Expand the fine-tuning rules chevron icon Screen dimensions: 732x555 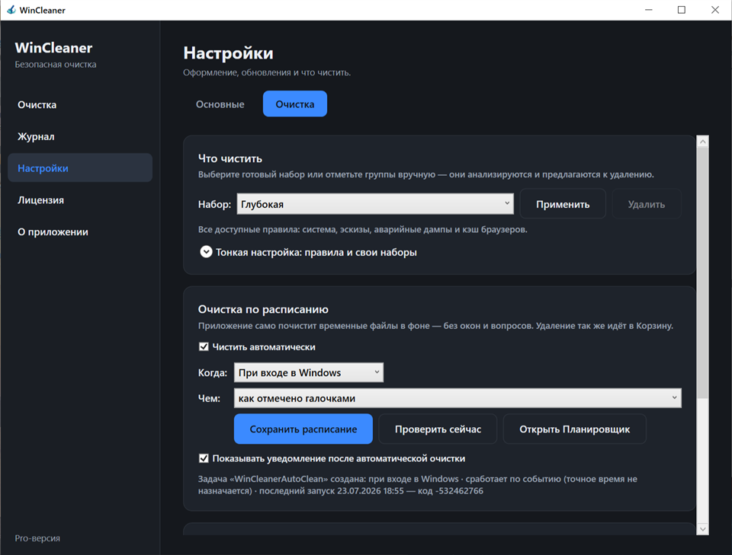[x=206, y=252]
